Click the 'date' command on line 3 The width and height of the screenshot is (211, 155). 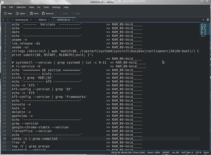[x=15, y=32]
